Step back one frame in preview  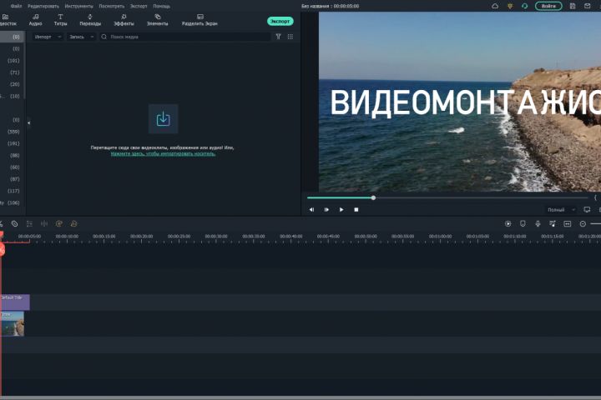tap(311, 210)
